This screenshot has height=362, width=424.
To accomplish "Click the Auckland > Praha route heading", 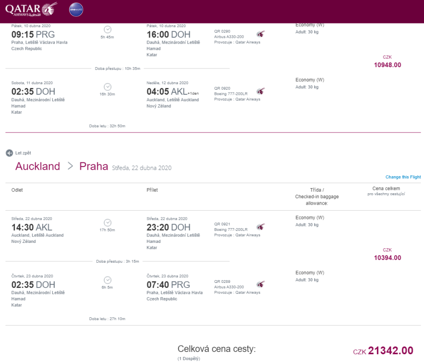I will coord(61,167).
